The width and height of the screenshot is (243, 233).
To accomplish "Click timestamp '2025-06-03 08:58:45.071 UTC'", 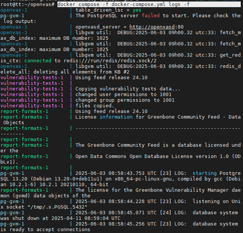I will coord(116,213).
